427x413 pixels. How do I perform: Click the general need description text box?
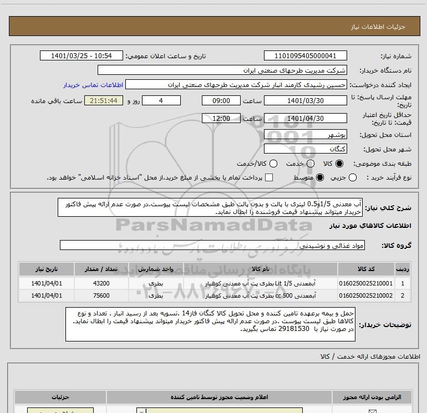[x=210, y=207]
